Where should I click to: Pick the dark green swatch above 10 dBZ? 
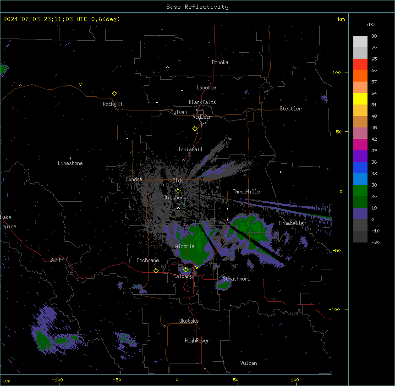coord(360,202)
